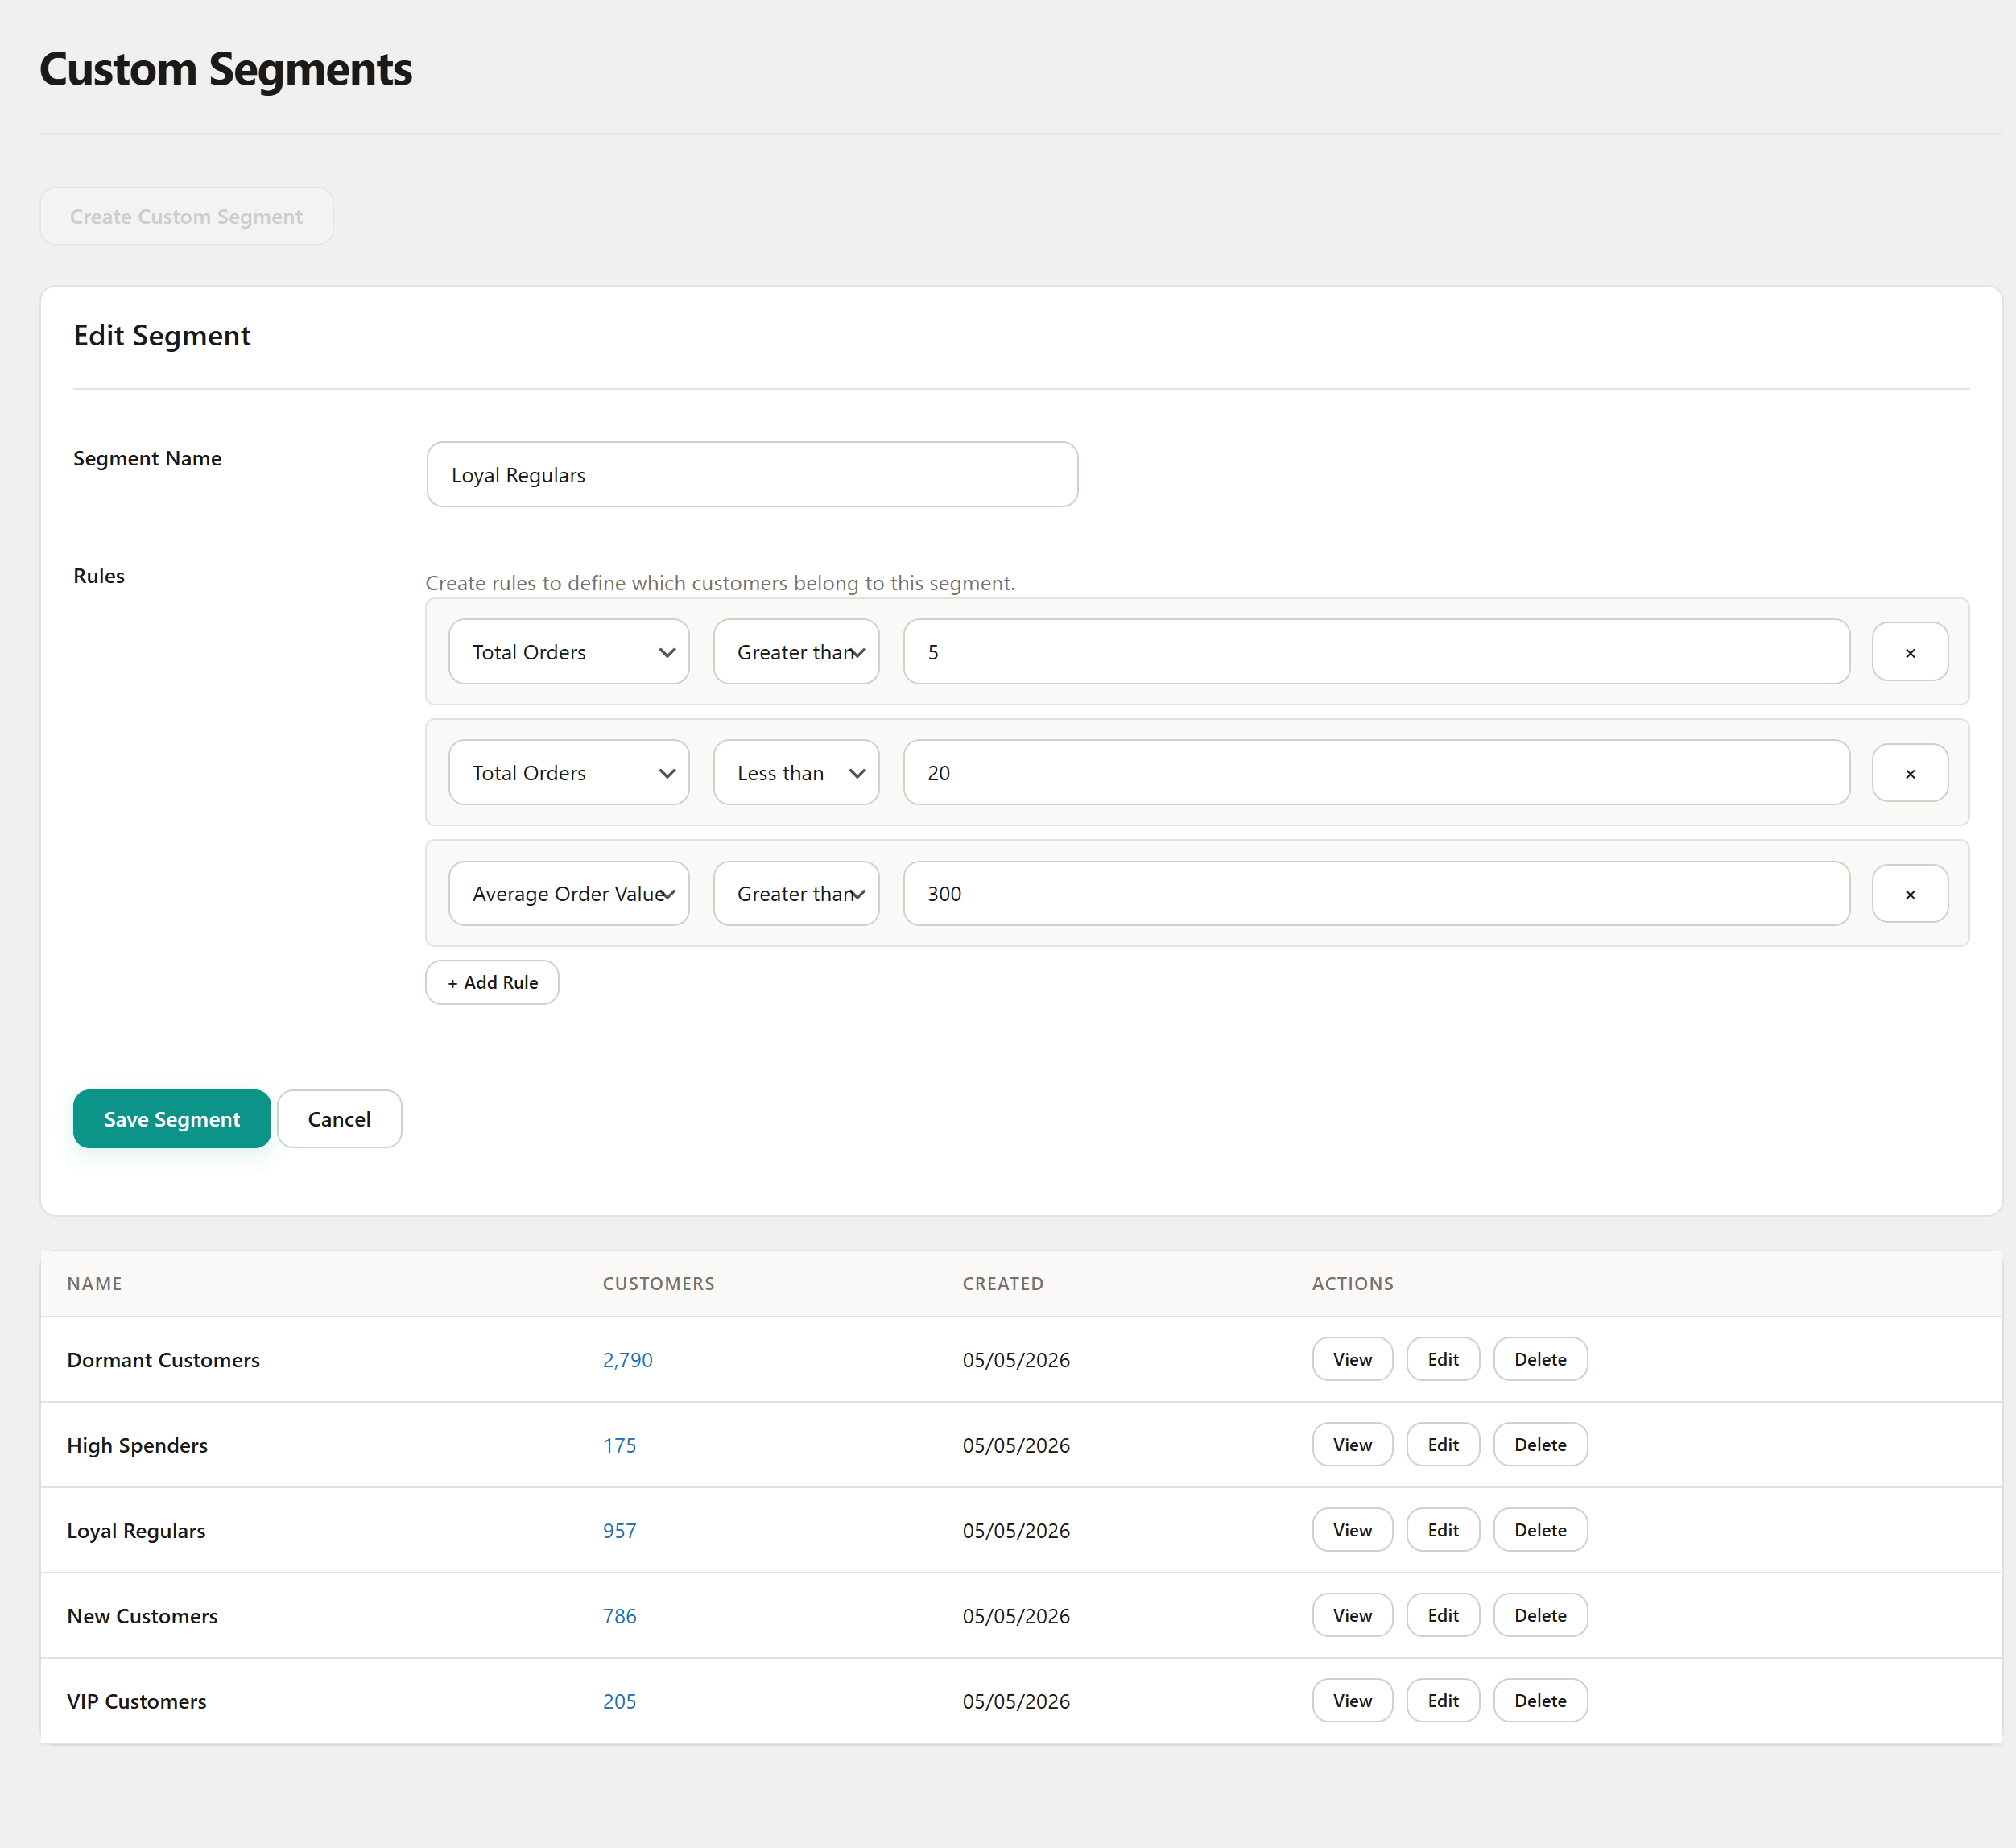
Task: View the High Spenders segment
Action: [1352, 1445]
